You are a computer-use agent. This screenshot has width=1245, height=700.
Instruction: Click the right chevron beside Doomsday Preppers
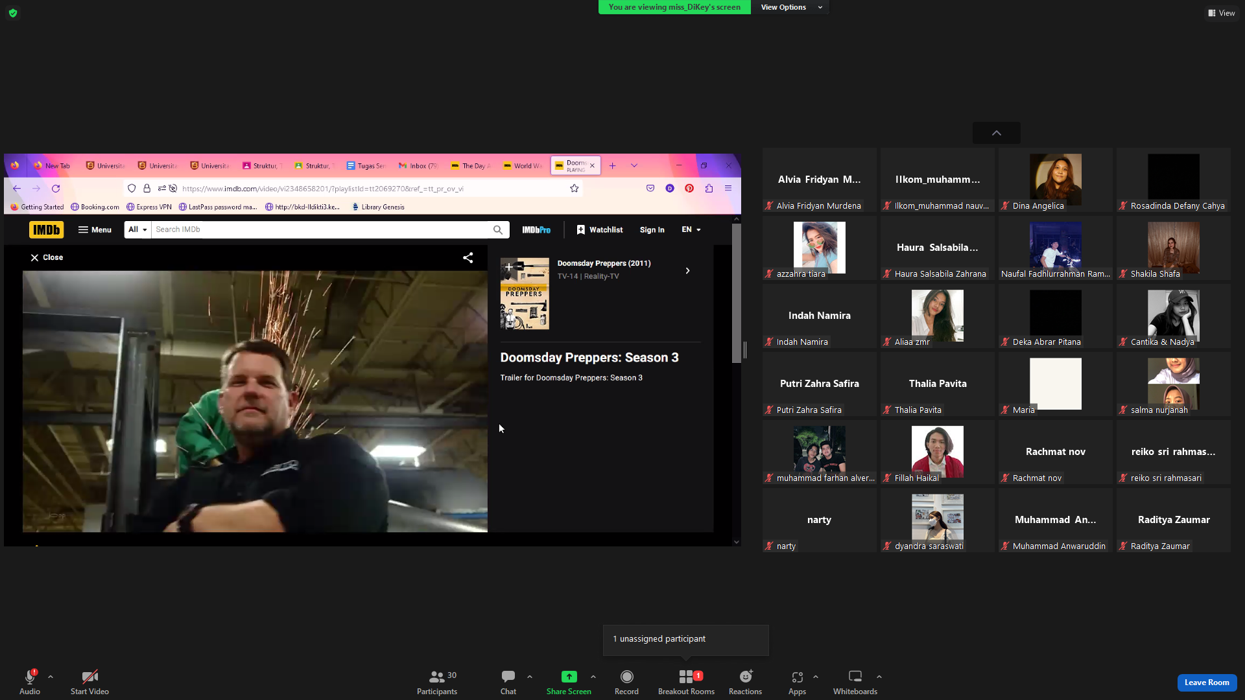[x=687, y=271]
